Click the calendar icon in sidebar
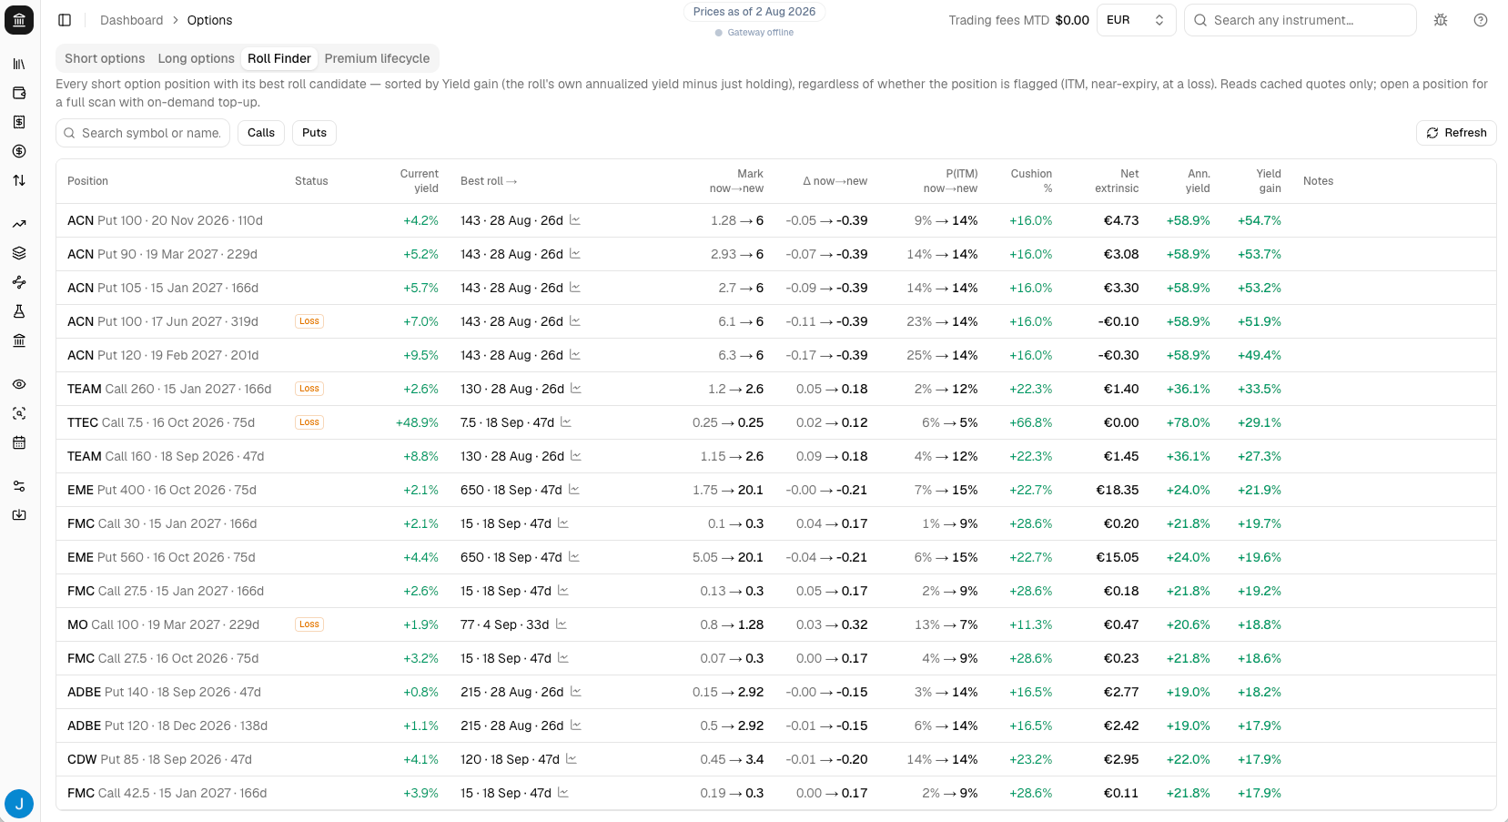 pyautogui.click(x=19, y=442)
